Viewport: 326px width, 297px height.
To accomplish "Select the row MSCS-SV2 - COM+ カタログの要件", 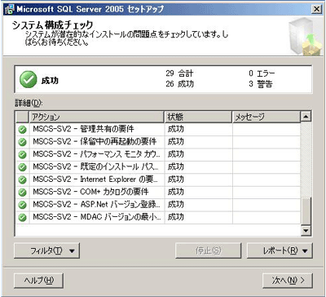I will 157,192.
